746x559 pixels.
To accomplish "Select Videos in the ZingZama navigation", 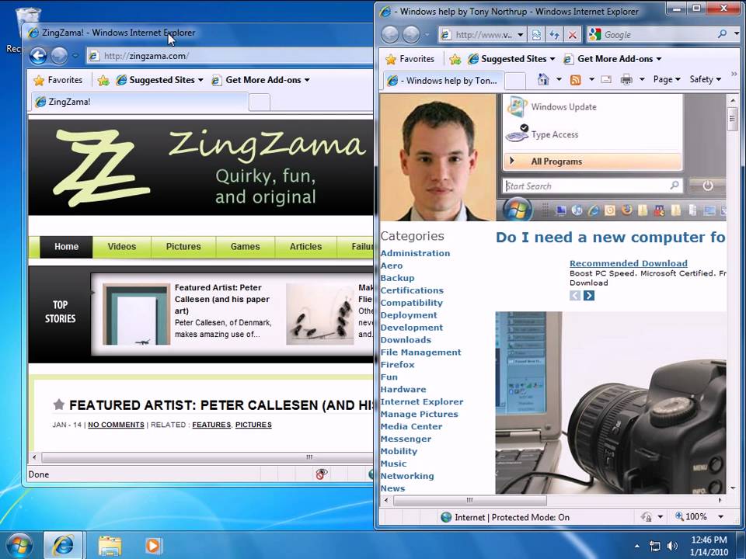I will point(122,247).
